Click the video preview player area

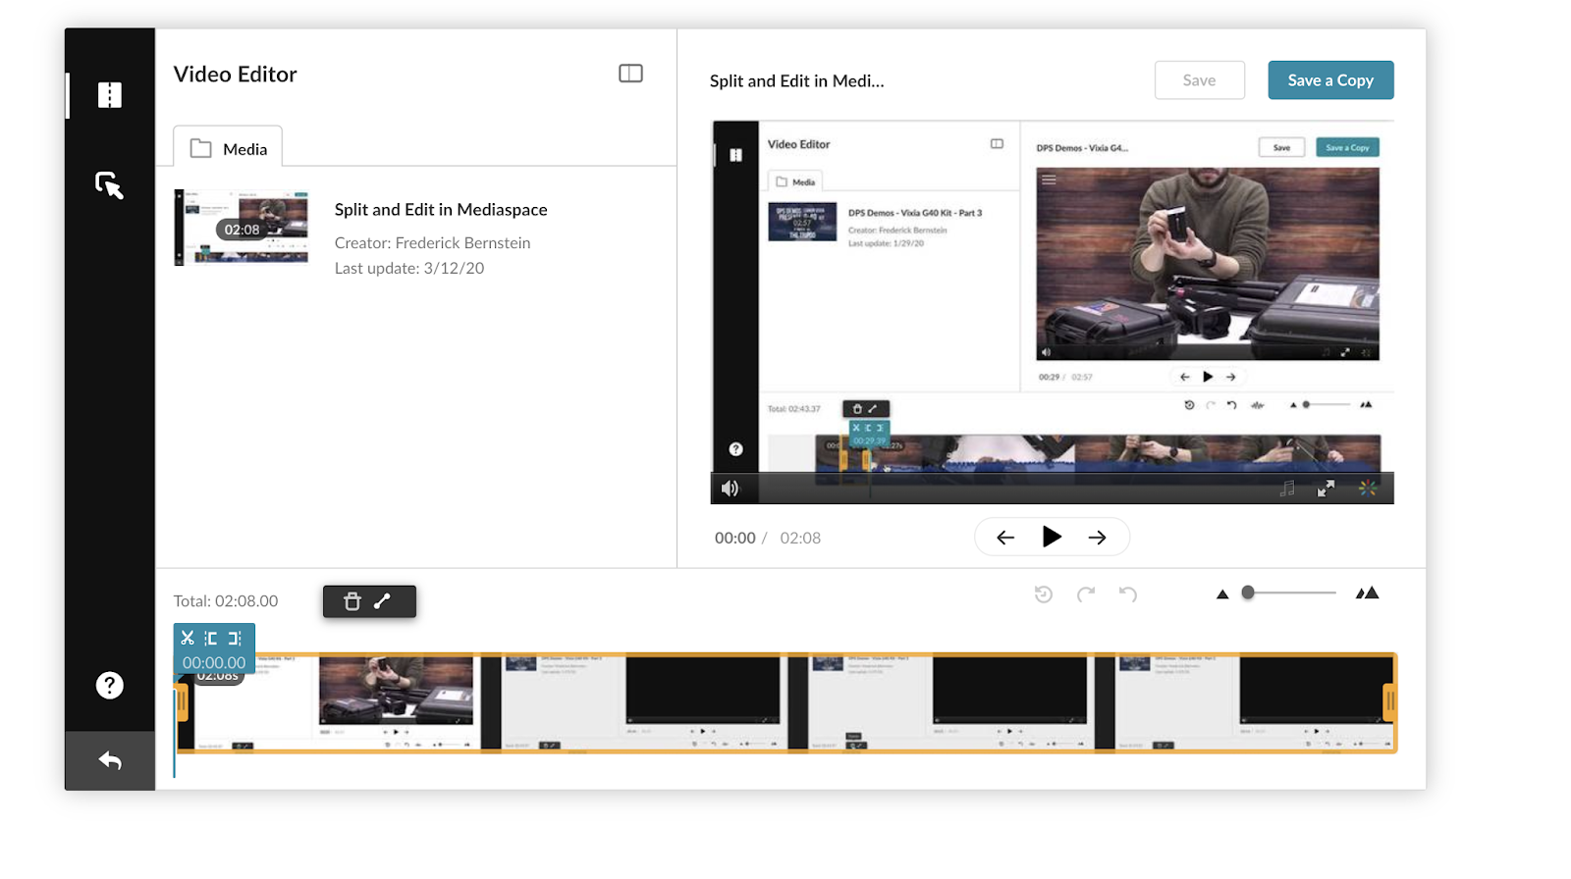click(x=1053, y=312)
